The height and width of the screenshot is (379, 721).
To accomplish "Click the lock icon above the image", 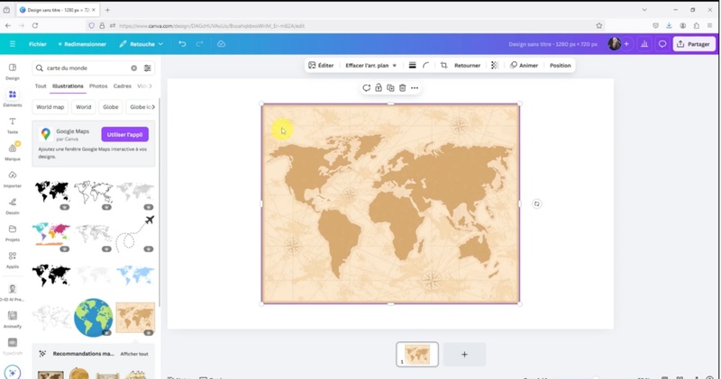I will coord(379,87).
